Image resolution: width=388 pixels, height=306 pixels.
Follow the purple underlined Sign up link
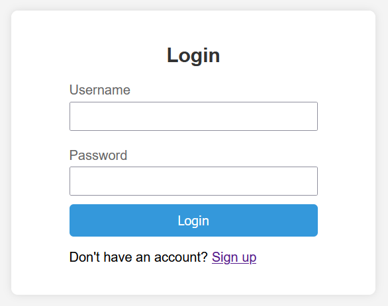click(x=234, y=257)
